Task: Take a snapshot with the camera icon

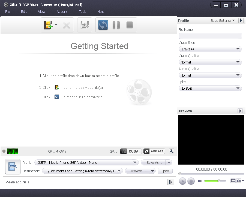Action: pos(239,181)
